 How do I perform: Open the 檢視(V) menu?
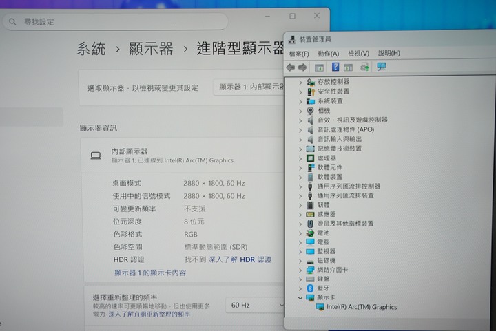[358, 54]
